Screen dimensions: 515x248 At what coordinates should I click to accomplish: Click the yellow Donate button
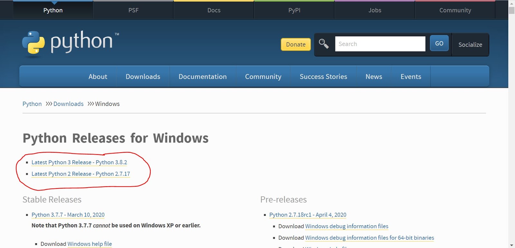pos(296,44)
